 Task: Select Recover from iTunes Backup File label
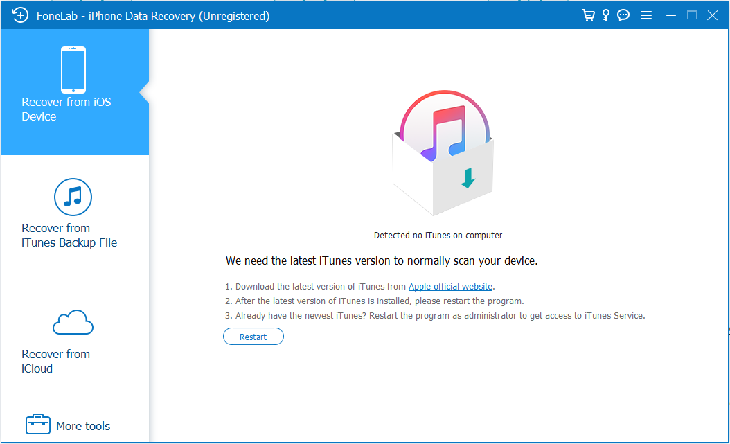tap(69, 236)
